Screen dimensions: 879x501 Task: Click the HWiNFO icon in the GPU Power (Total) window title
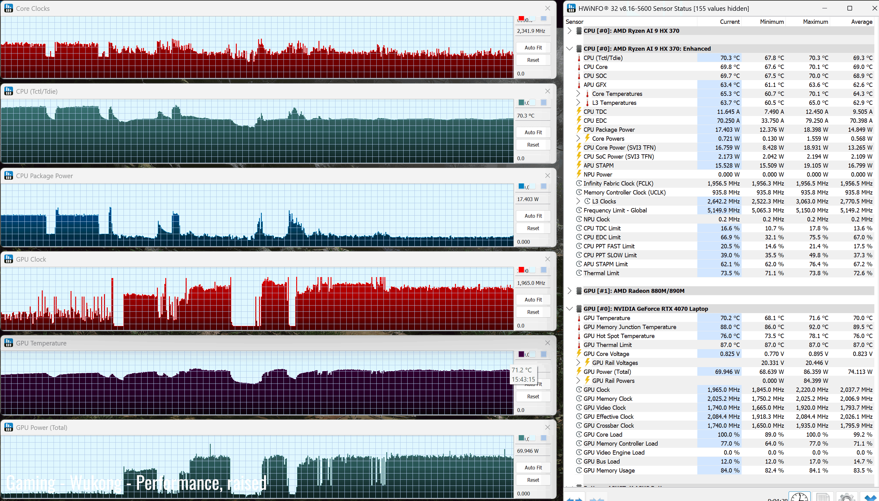click(x=9, y=427)
